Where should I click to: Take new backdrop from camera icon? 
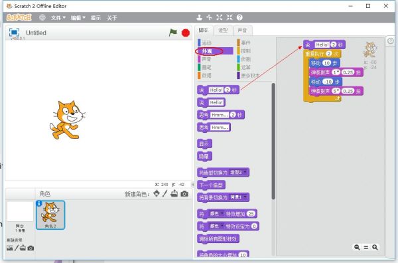pos(31,248)
